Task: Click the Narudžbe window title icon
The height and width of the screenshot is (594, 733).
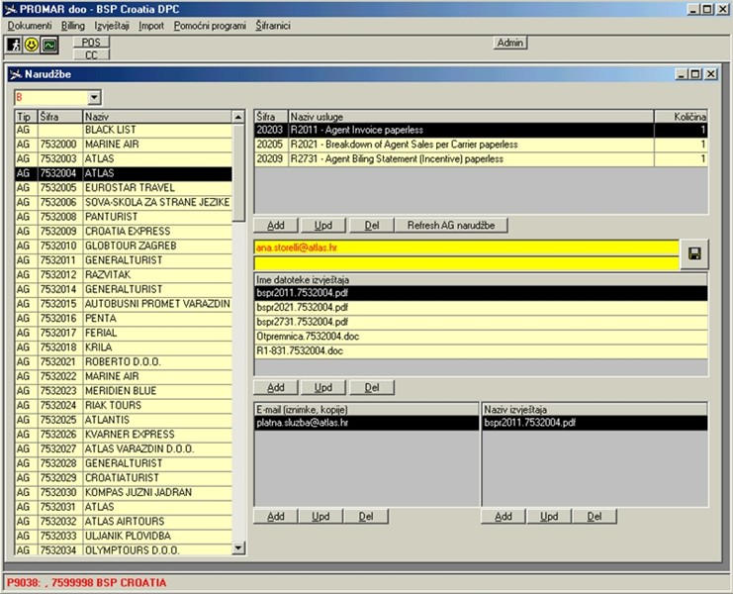Action: 16,74
